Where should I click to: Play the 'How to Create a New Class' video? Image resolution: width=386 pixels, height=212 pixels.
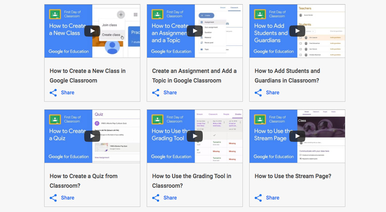click(x=92, y=31)
